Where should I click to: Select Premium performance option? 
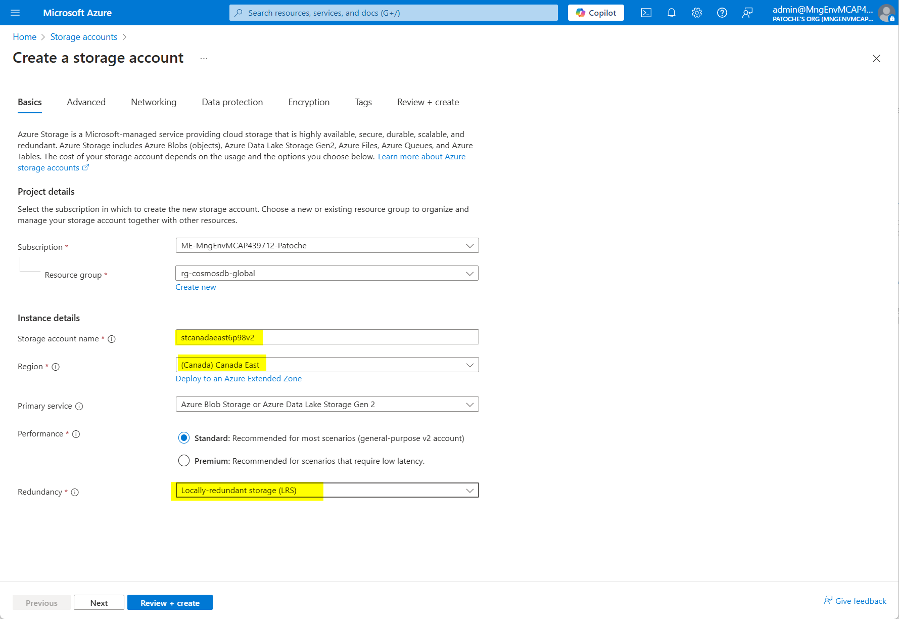click(184, 461)
